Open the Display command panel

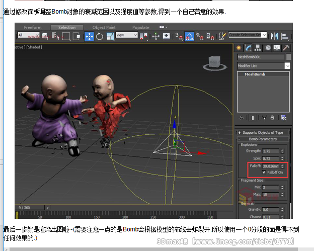pos(277,48)
